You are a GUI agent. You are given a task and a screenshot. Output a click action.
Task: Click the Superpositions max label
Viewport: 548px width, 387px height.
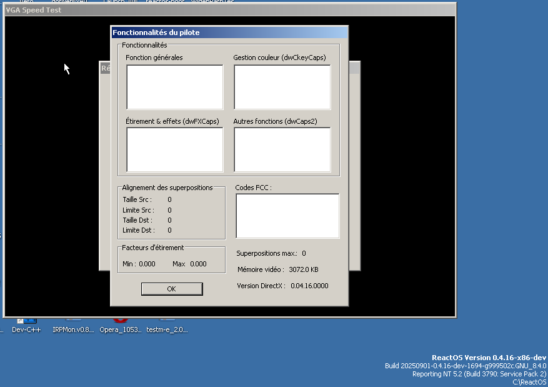tap(266, 254)
